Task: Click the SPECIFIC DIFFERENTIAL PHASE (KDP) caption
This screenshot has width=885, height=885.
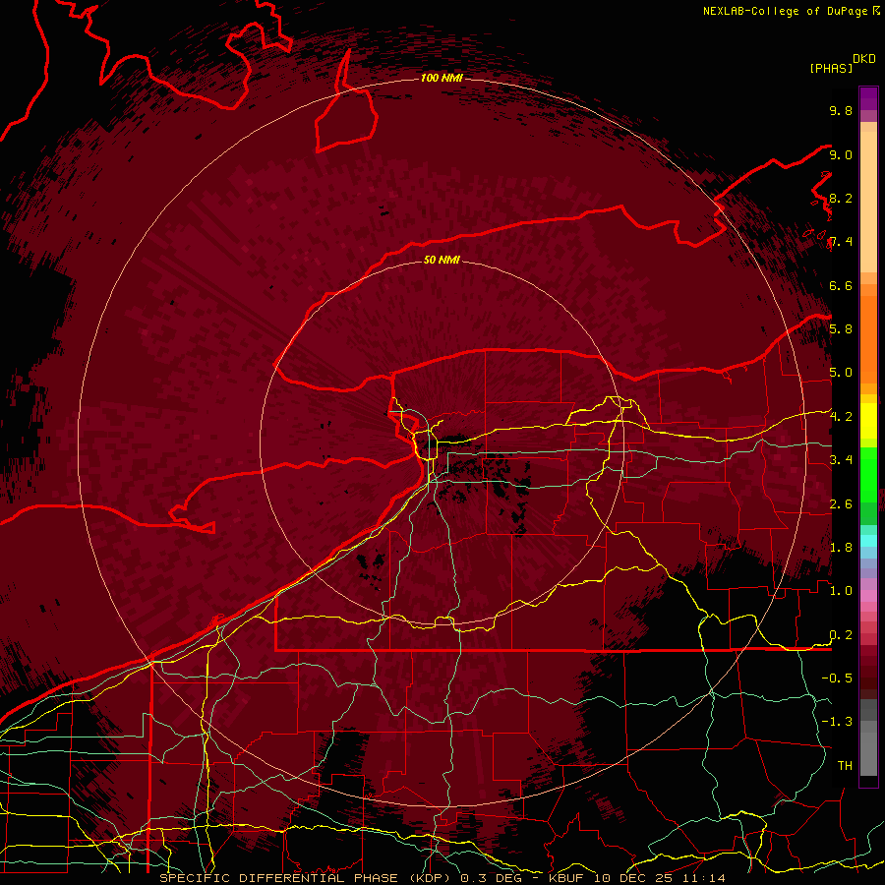Action: (306, 878)
